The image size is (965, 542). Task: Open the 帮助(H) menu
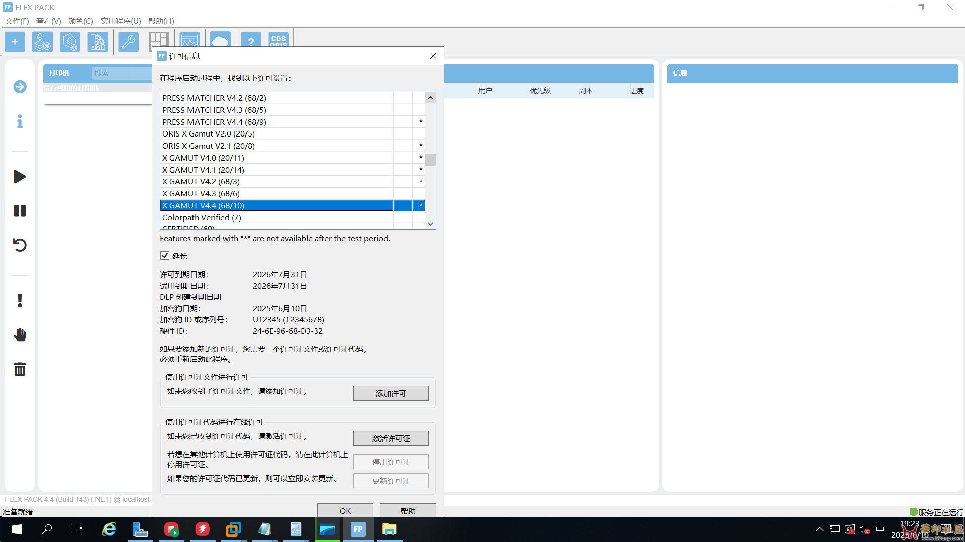tap(161, 21)
